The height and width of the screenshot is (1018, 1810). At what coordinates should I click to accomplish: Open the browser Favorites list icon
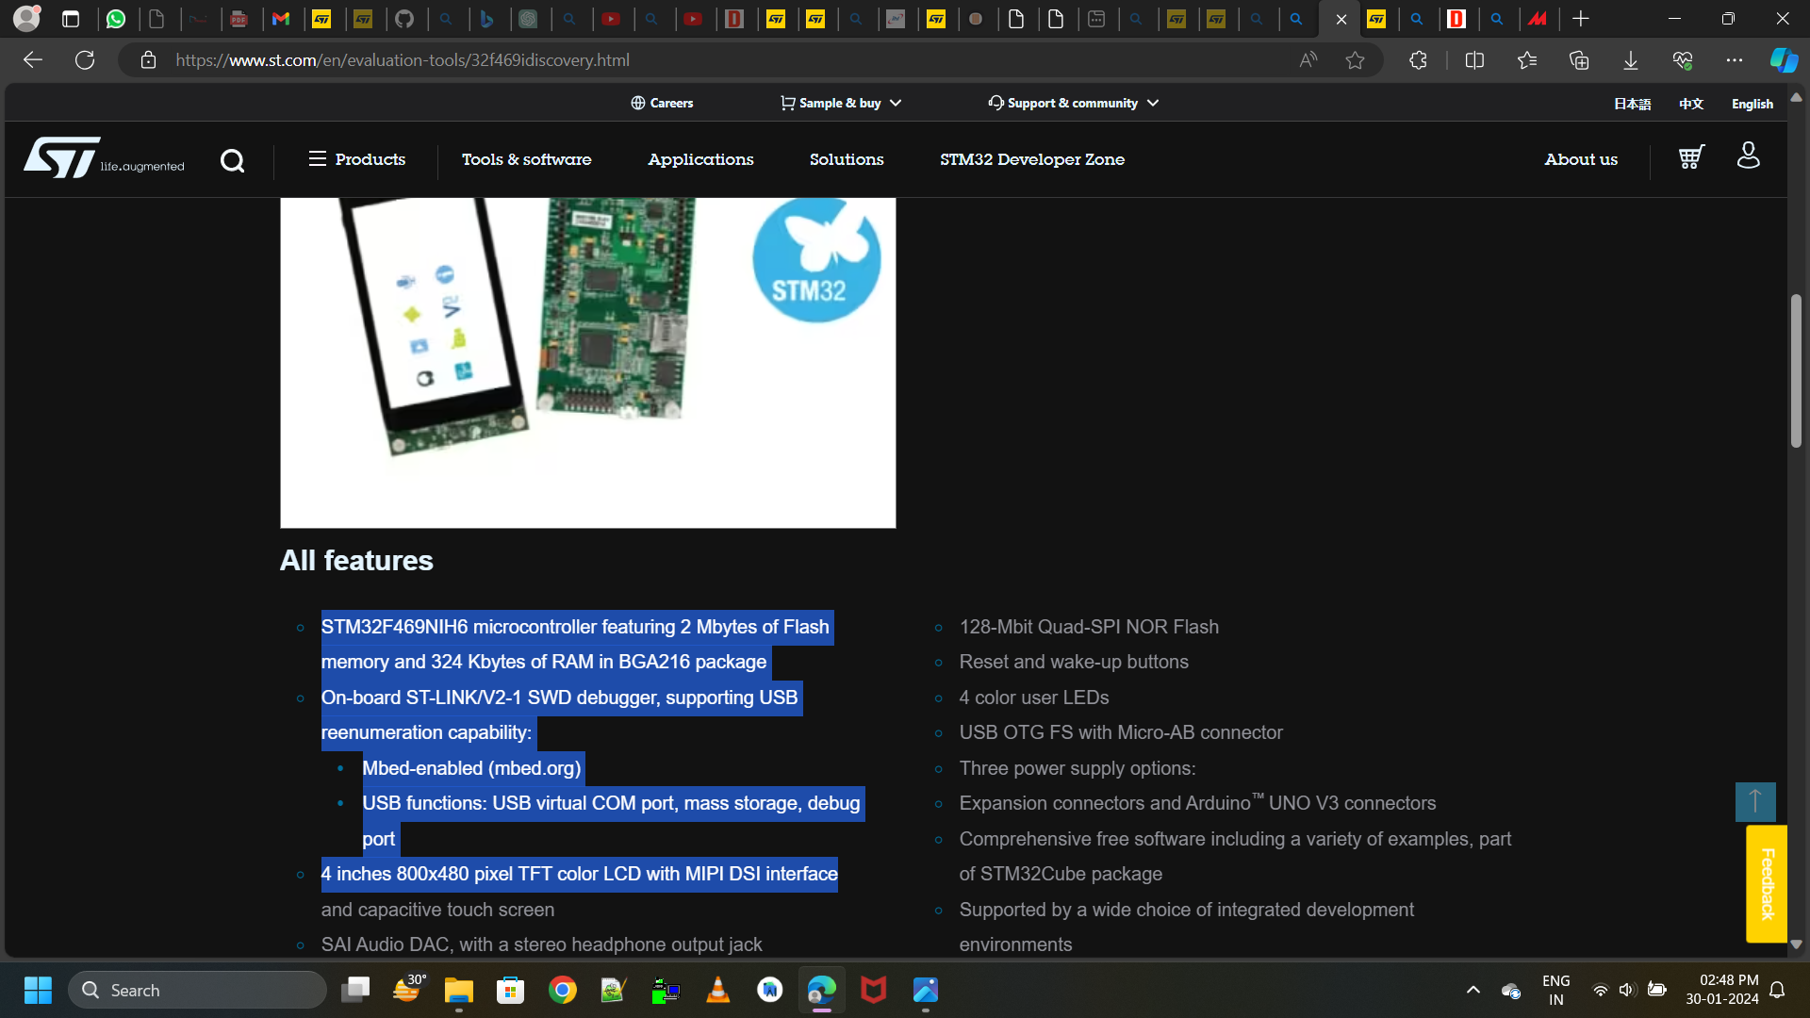(1527, 59)
